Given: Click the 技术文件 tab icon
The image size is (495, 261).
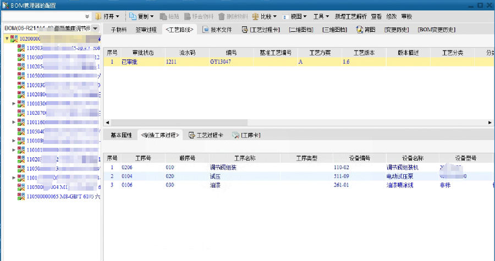Looking at the screenshot, I should [206, 30].
